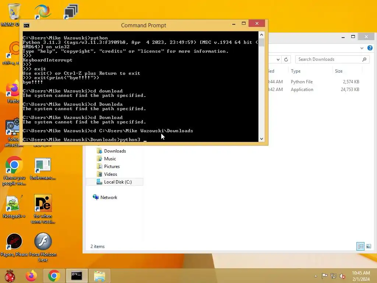Refresh the Downloads folder in Explorer

(286, 59)
